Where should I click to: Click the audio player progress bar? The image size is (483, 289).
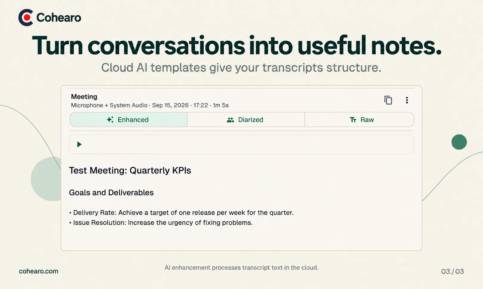[x=241, y=144]
